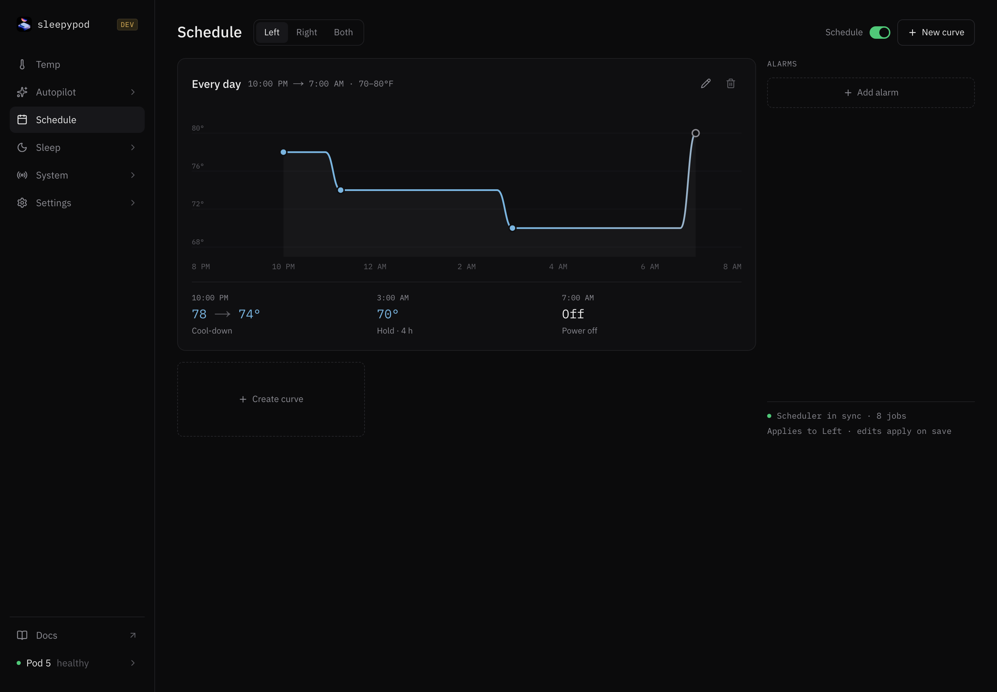Viewport: 997px width, 692px height.
Task: Expand the Sleep submenu chevron
Action: (133, 147)
